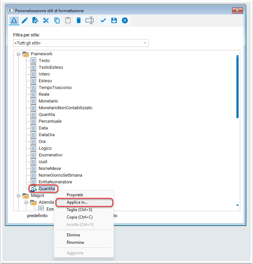This screenshot has width=253, height=264.
Task: Click the scrollbar up arrow
Action: coord(238,56)
